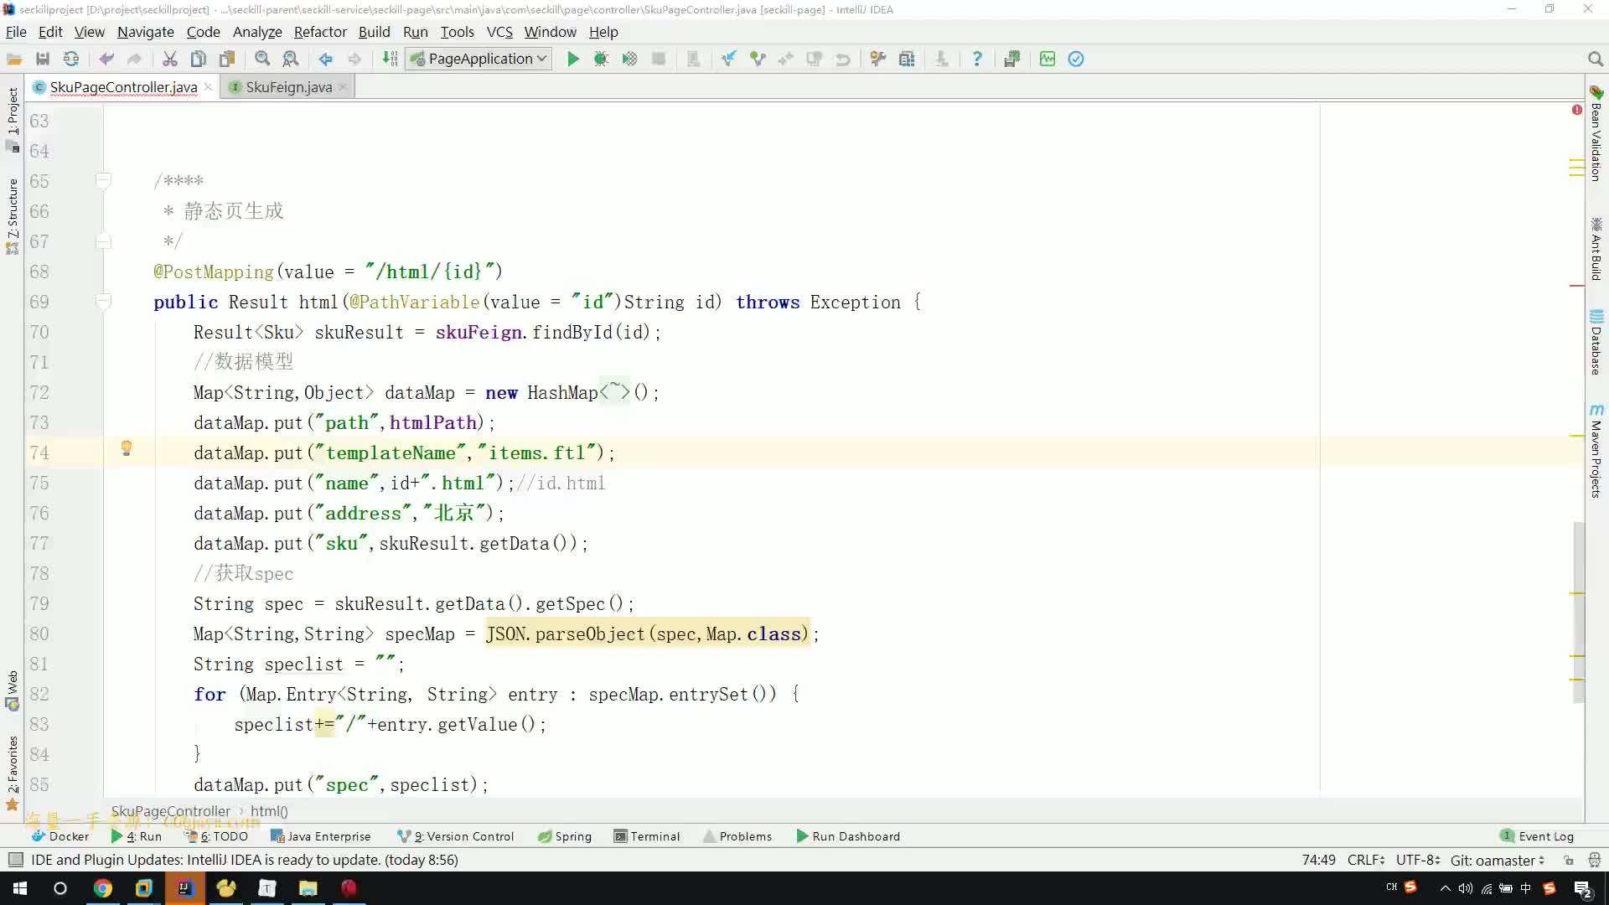This screenshot has width=1609, height=905.
Task: Open Search Everywhere magnifier icon
Action: (x=1596, y=59)
